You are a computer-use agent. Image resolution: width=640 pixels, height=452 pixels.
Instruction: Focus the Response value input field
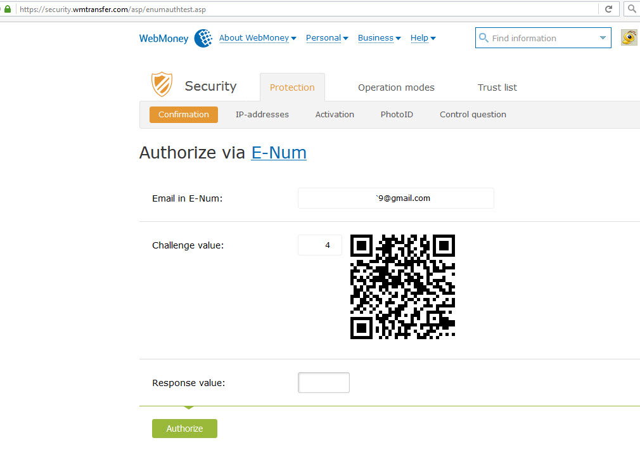[x=323, y=383]
